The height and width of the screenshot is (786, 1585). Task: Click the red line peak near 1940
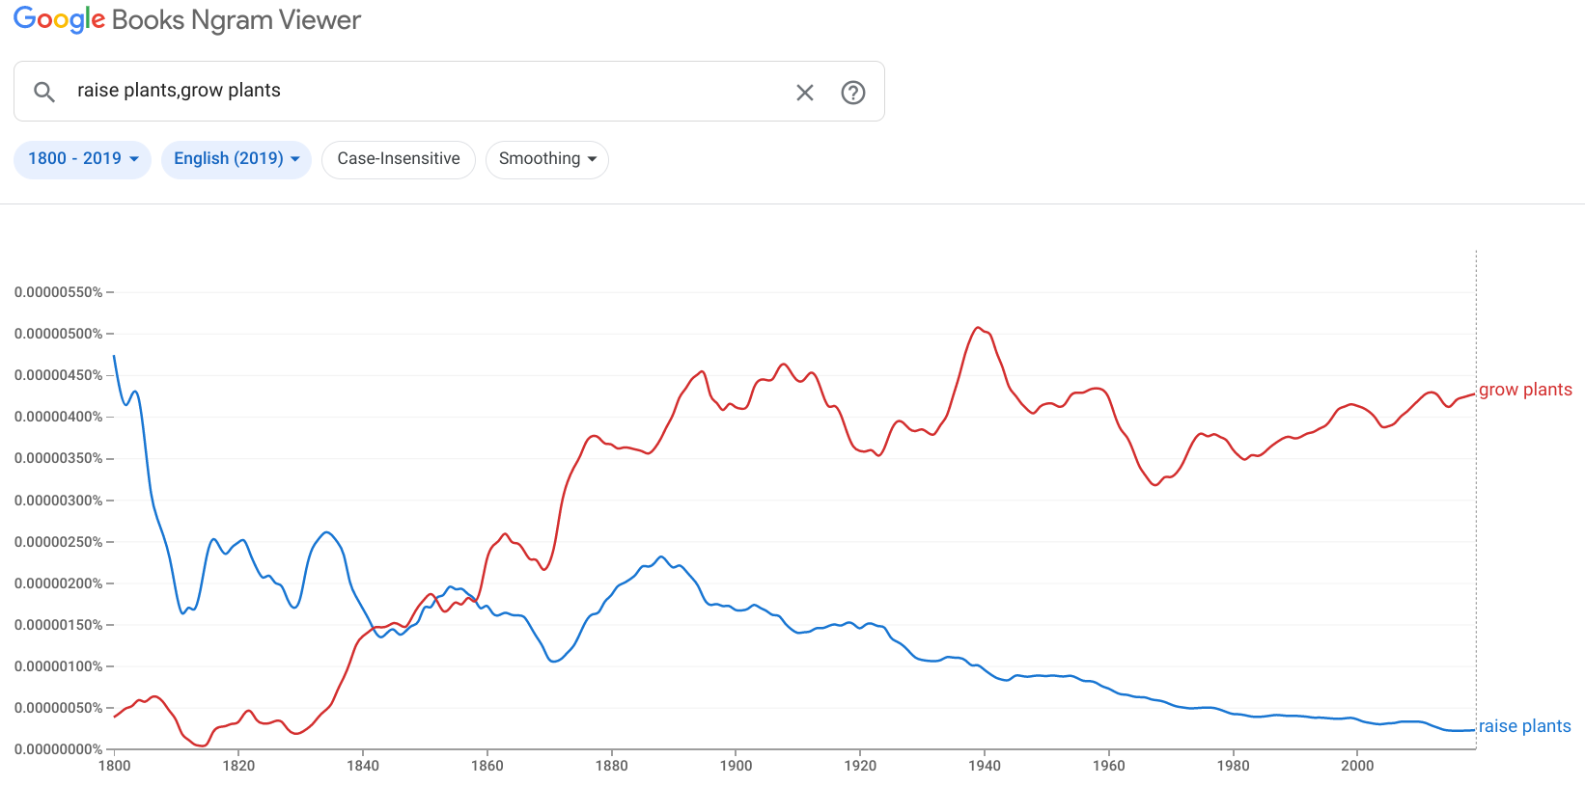[978, 328]
